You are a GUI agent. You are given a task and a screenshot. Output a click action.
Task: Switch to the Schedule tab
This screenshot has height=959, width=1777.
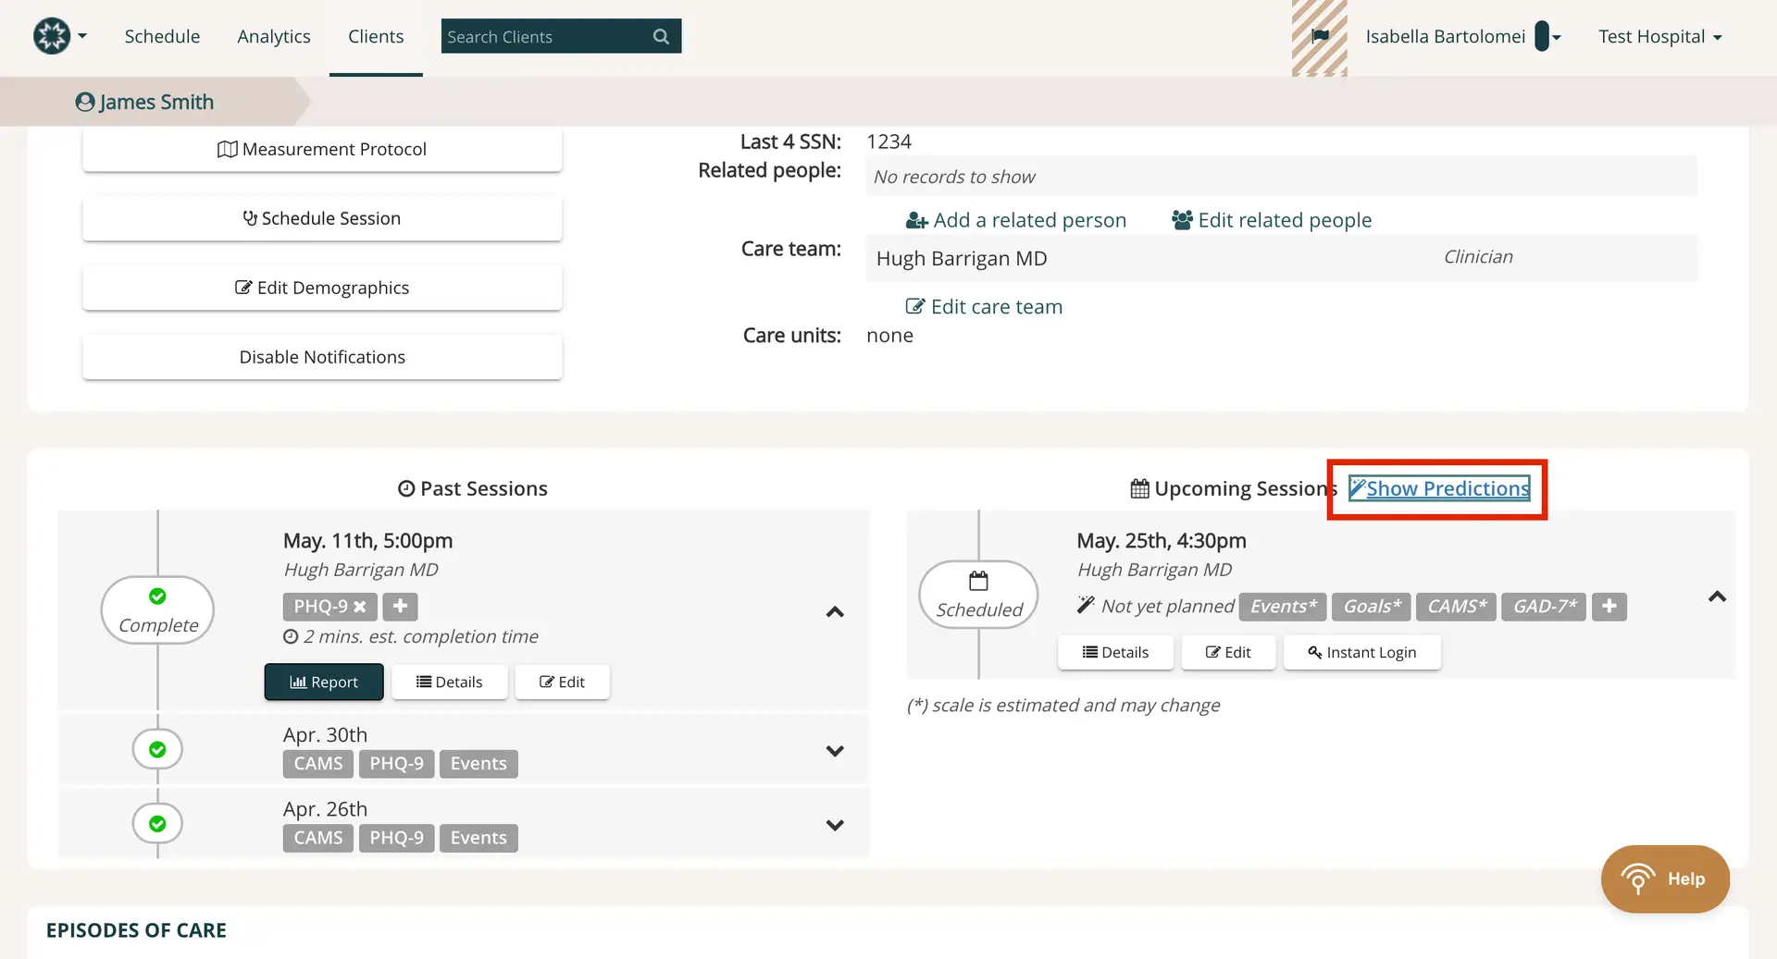click(162, 36)
